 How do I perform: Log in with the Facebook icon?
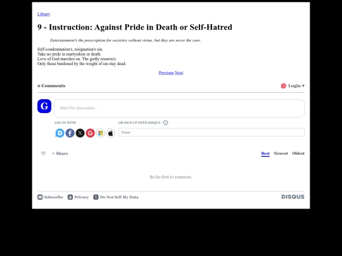[70, 133]
